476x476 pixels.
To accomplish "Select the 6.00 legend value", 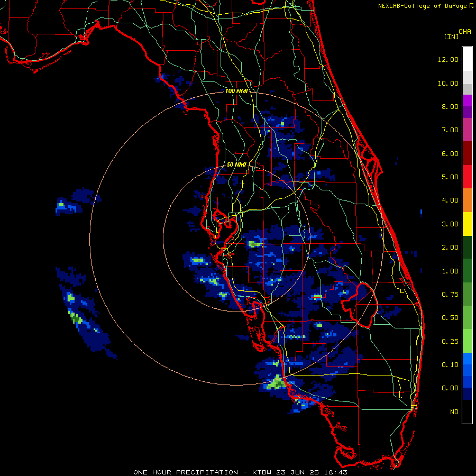I will 450,153.
